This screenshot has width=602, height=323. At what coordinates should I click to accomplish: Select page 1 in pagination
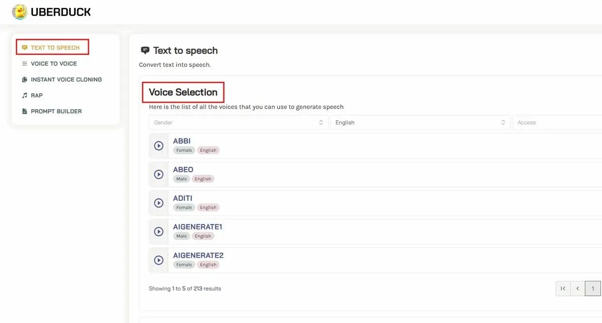pos(593,289)
